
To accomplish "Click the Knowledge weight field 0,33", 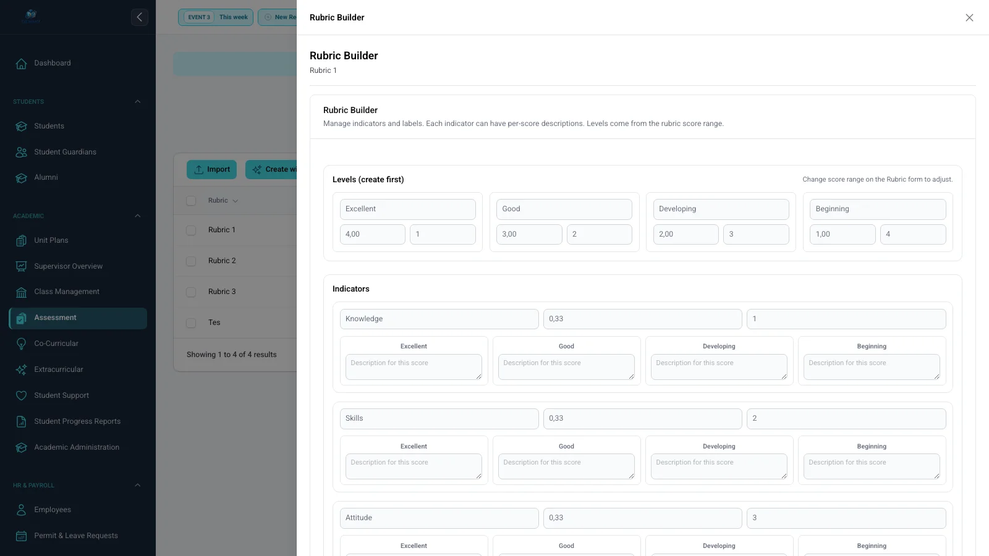I will (643, 319).
